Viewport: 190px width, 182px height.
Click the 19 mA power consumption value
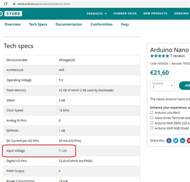pos(63,181)
